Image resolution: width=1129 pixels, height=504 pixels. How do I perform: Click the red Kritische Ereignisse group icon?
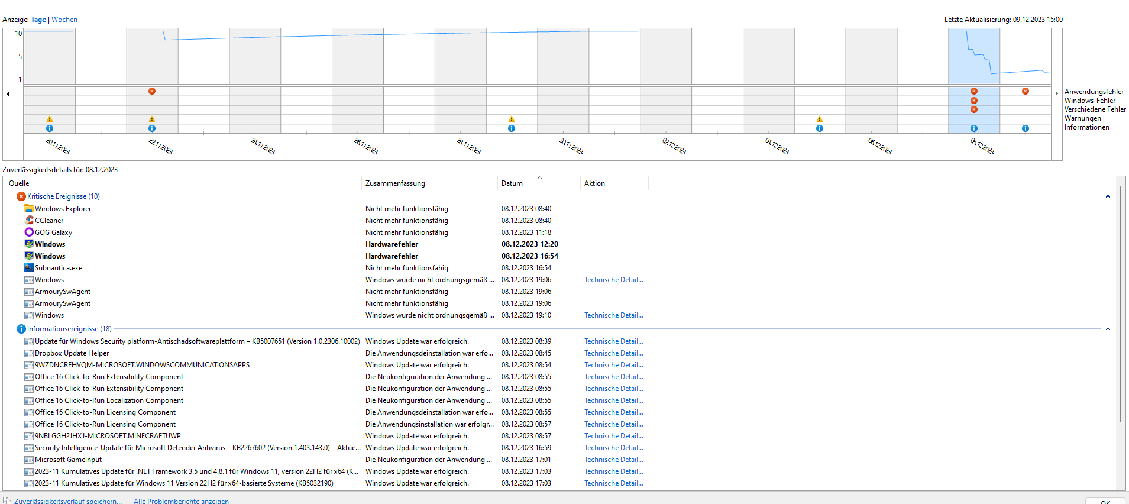coord(21,196)
